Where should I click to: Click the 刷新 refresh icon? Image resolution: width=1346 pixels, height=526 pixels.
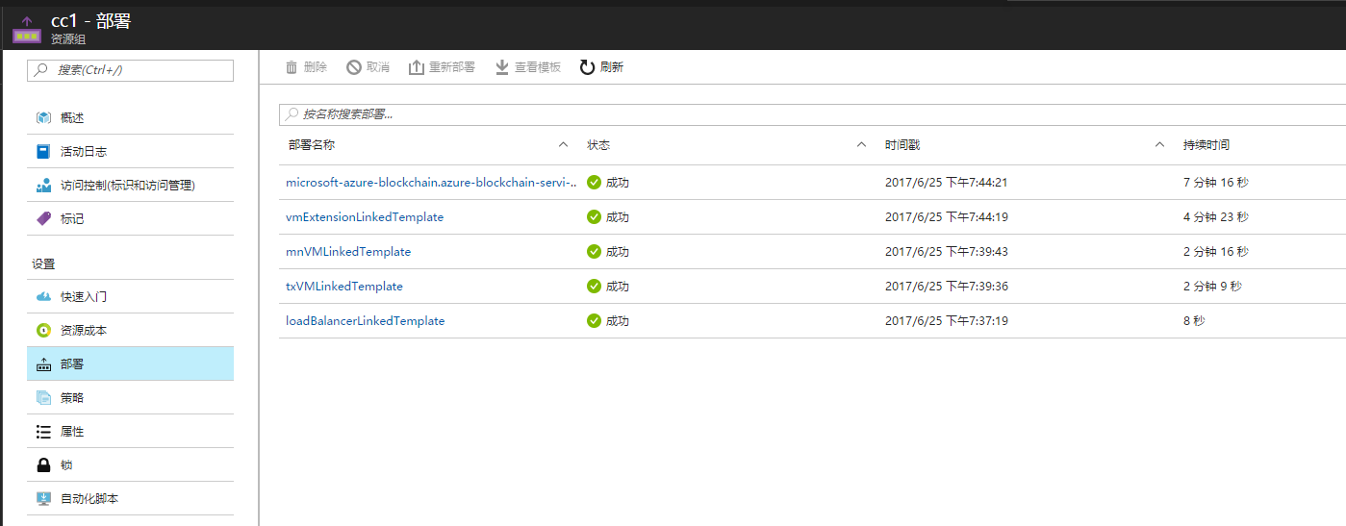pyautogui.click(x=587, y=67)
